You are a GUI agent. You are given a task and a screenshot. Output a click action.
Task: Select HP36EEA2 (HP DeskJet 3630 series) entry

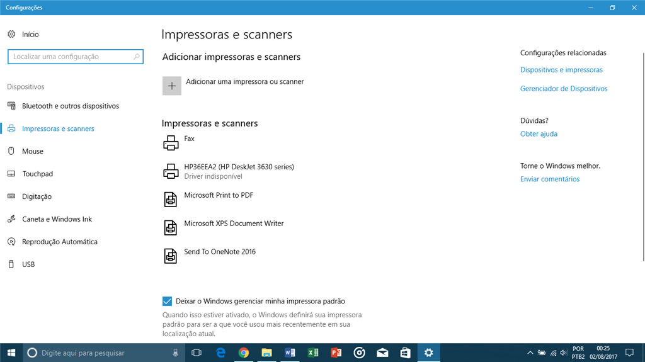239,167
